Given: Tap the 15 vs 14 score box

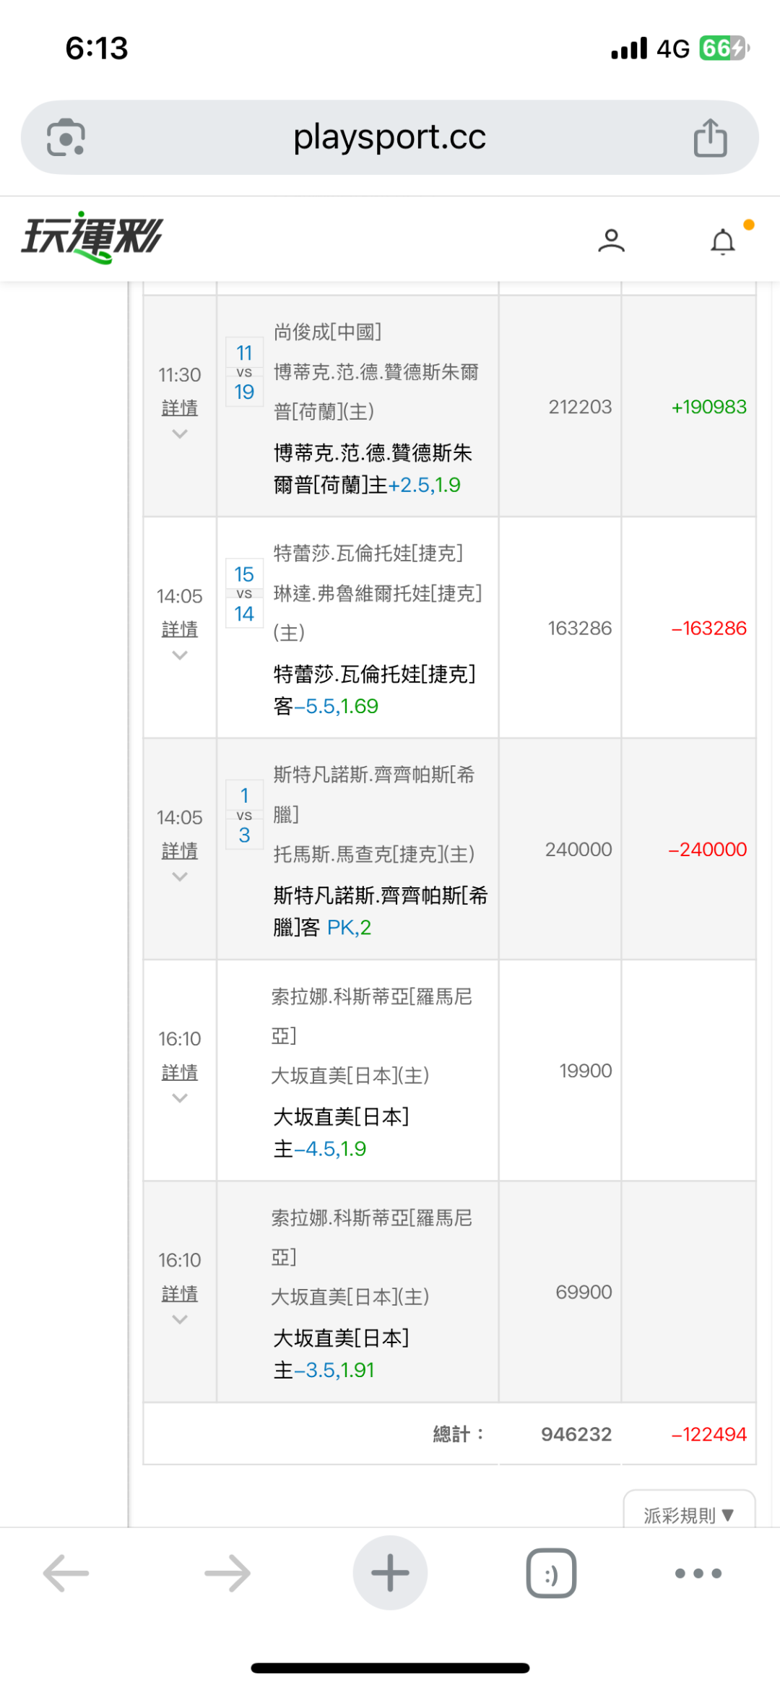Looking at the screenshot, I should (x=244, y=594).
